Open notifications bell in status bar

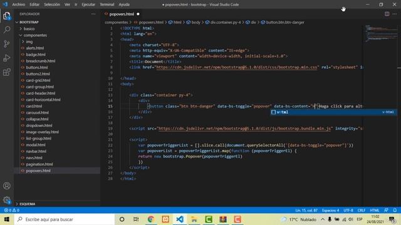pyautogui.click(x=395, y=210)
